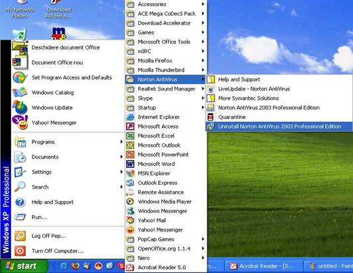
Task: Click Deschidere document Office
Action: pos(68,48)
